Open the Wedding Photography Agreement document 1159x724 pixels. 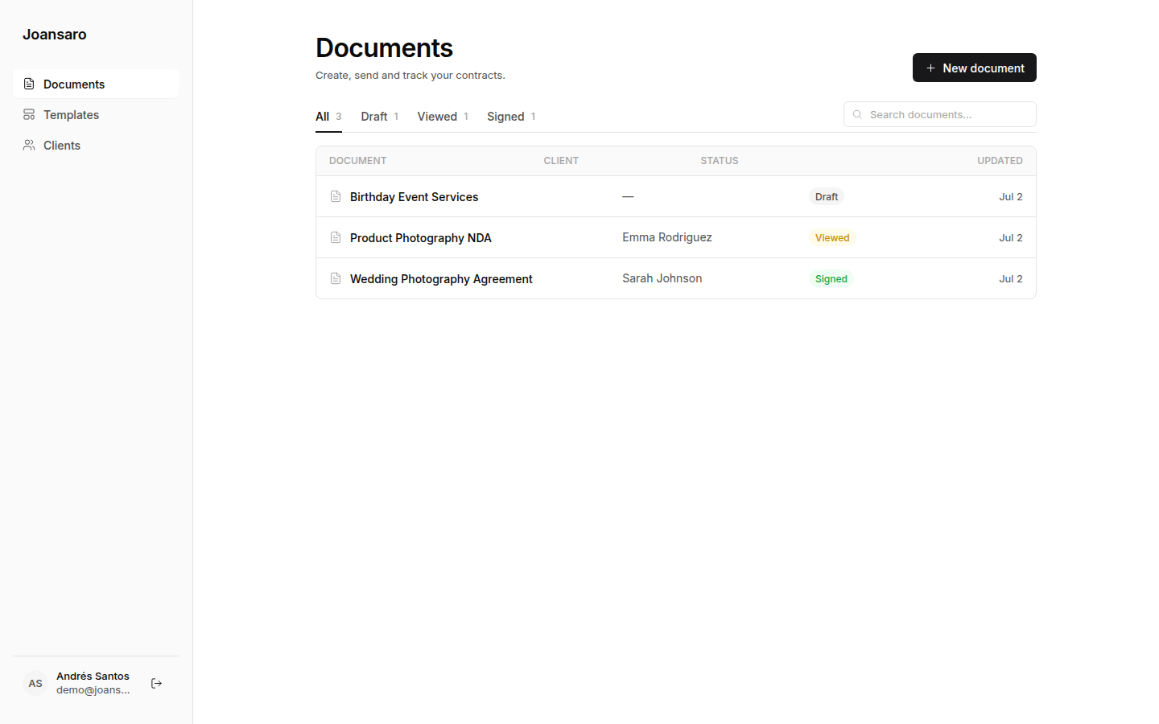tap(441, 278)
